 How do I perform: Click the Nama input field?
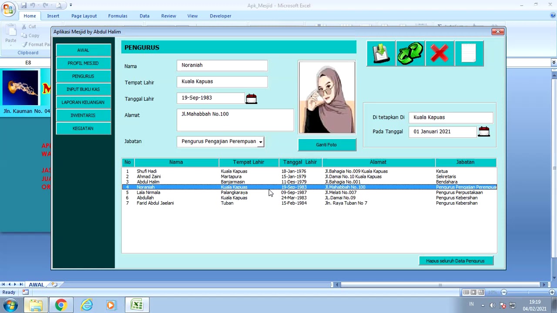(222, 65)
